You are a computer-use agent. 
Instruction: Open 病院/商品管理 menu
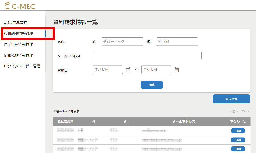click(x=16, y=23)
